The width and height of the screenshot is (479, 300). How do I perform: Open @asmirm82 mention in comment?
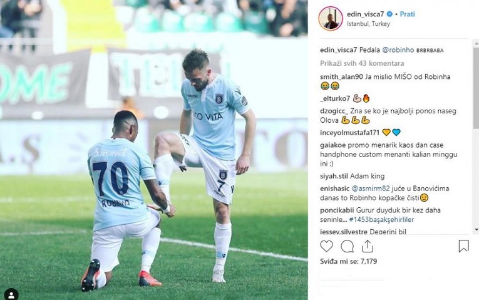point(371,189)
